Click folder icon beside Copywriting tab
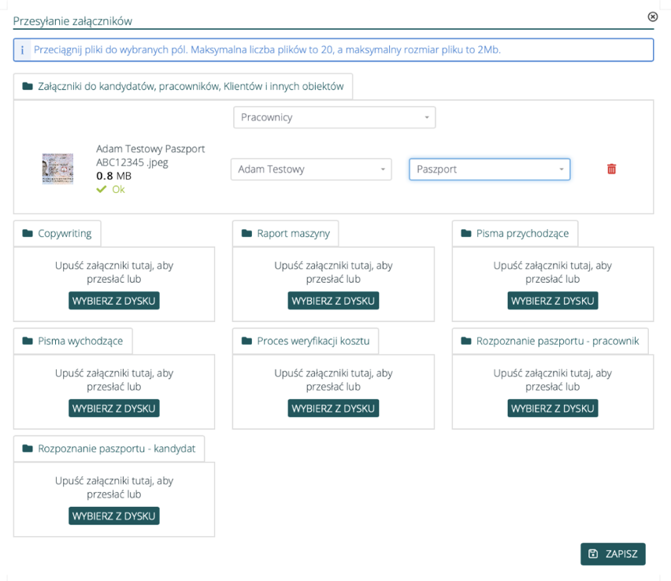 tap(28, 234)
